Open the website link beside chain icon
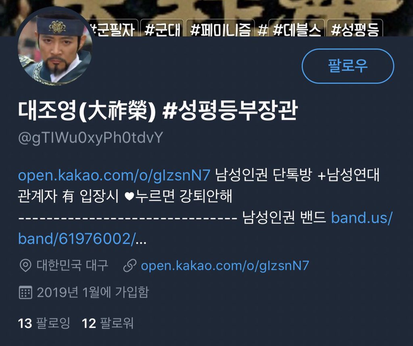The image size is (413, 346). (x=225, y=266)
